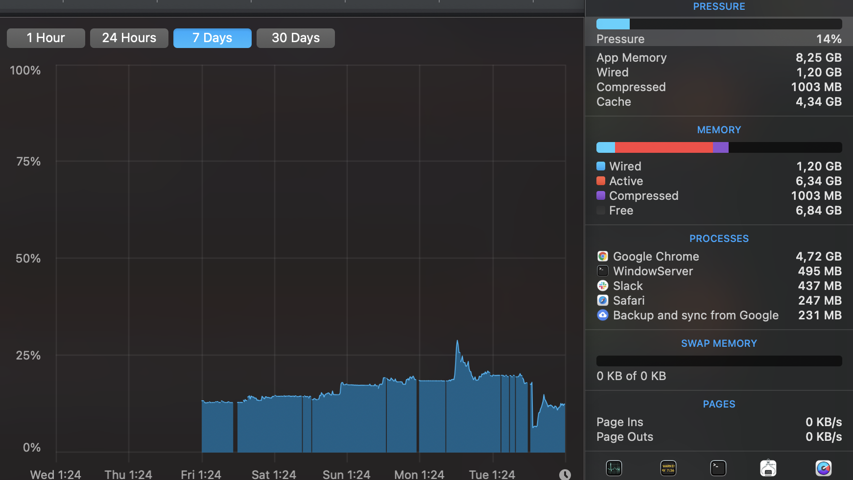Select the Slack process label
This screenshot has width=853, height=480.
(x=628, y=286)
